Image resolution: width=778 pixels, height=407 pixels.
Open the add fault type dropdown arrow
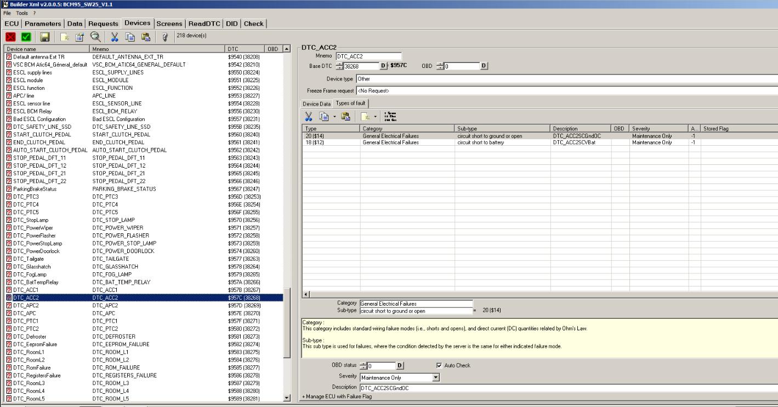[376, 116]
